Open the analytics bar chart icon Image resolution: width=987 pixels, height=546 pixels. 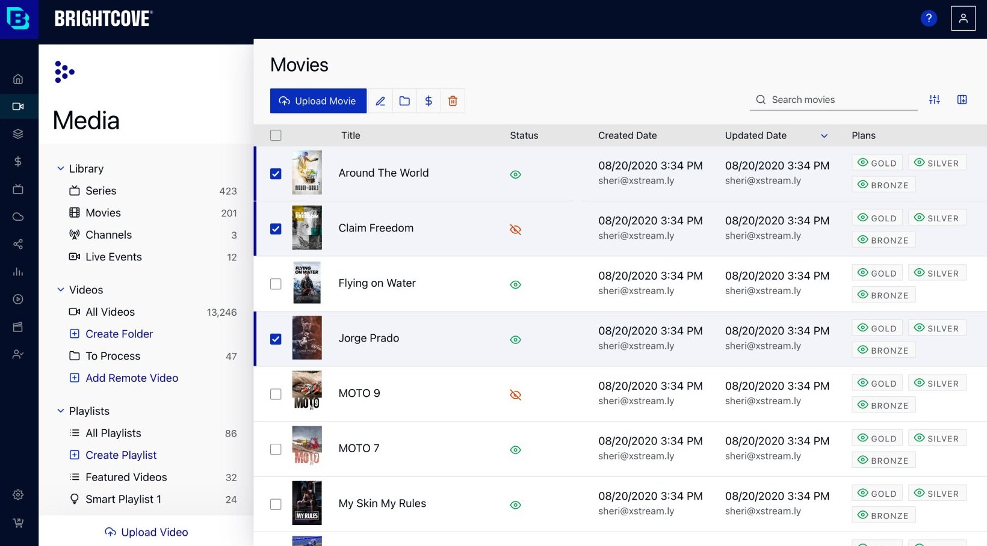[18, 272]
